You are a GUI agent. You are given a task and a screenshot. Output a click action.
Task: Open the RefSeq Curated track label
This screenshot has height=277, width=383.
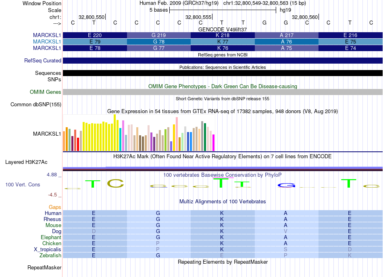(x=42, y=60)
